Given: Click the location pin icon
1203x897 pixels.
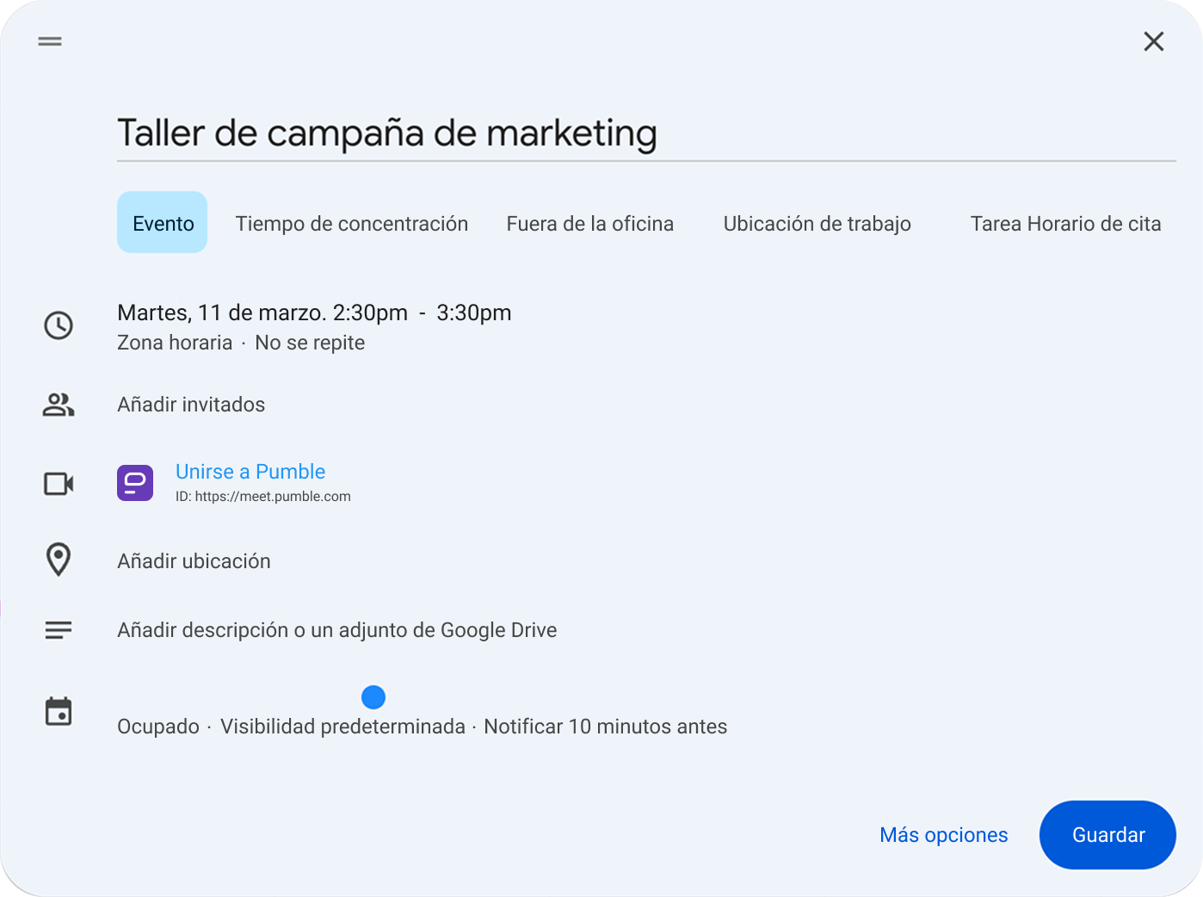Looking at the screenshot, I should (58, 560).
